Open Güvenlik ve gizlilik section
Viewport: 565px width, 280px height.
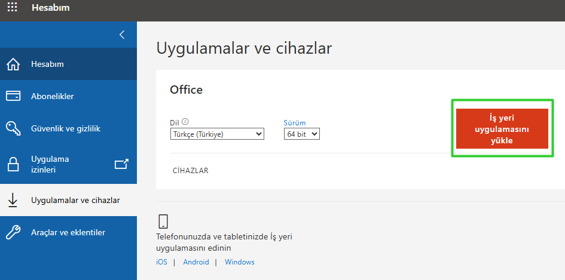[x=69, y=128]
